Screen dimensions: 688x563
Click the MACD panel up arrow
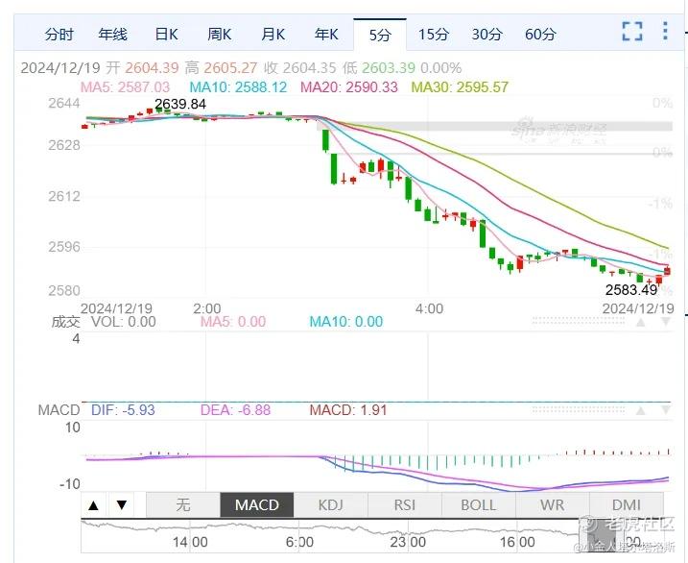click(x=641, y=410)
